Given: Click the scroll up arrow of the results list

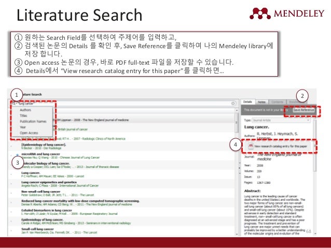Looking at the screenshot, I should (237, 110).
